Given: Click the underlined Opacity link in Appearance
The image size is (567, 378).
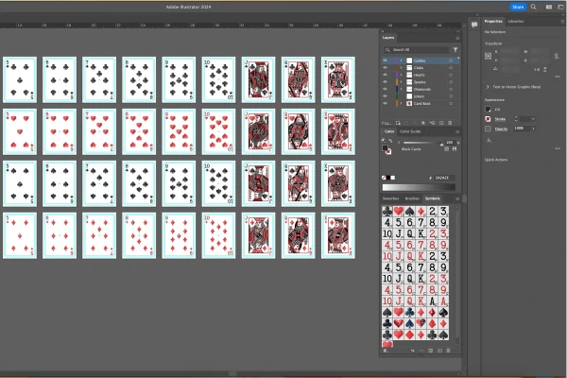Looking at the screenshot, I should point(501,129).
